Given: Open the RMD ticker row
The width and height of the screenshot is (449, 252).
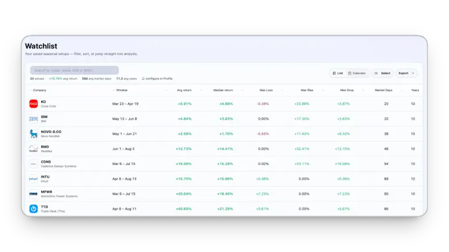Looking at the screenshot, I should point(225,149).
